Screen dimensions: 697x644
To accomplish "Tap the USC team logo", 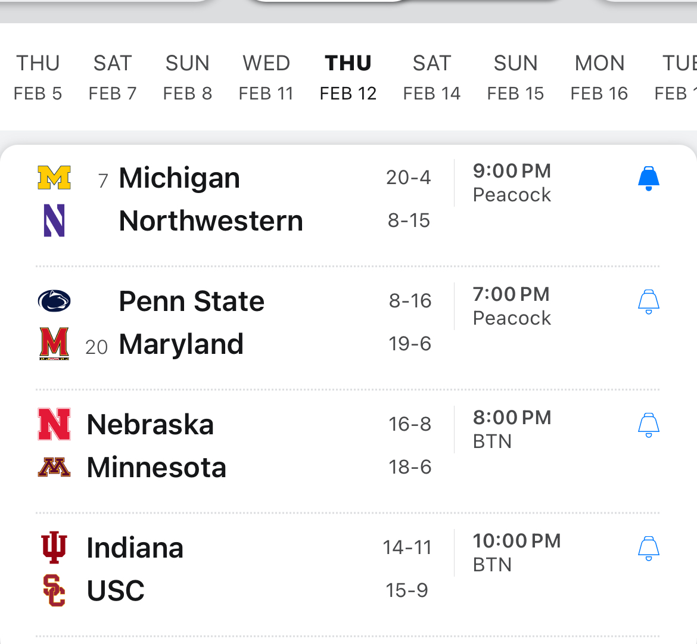I will click(54, 590).
